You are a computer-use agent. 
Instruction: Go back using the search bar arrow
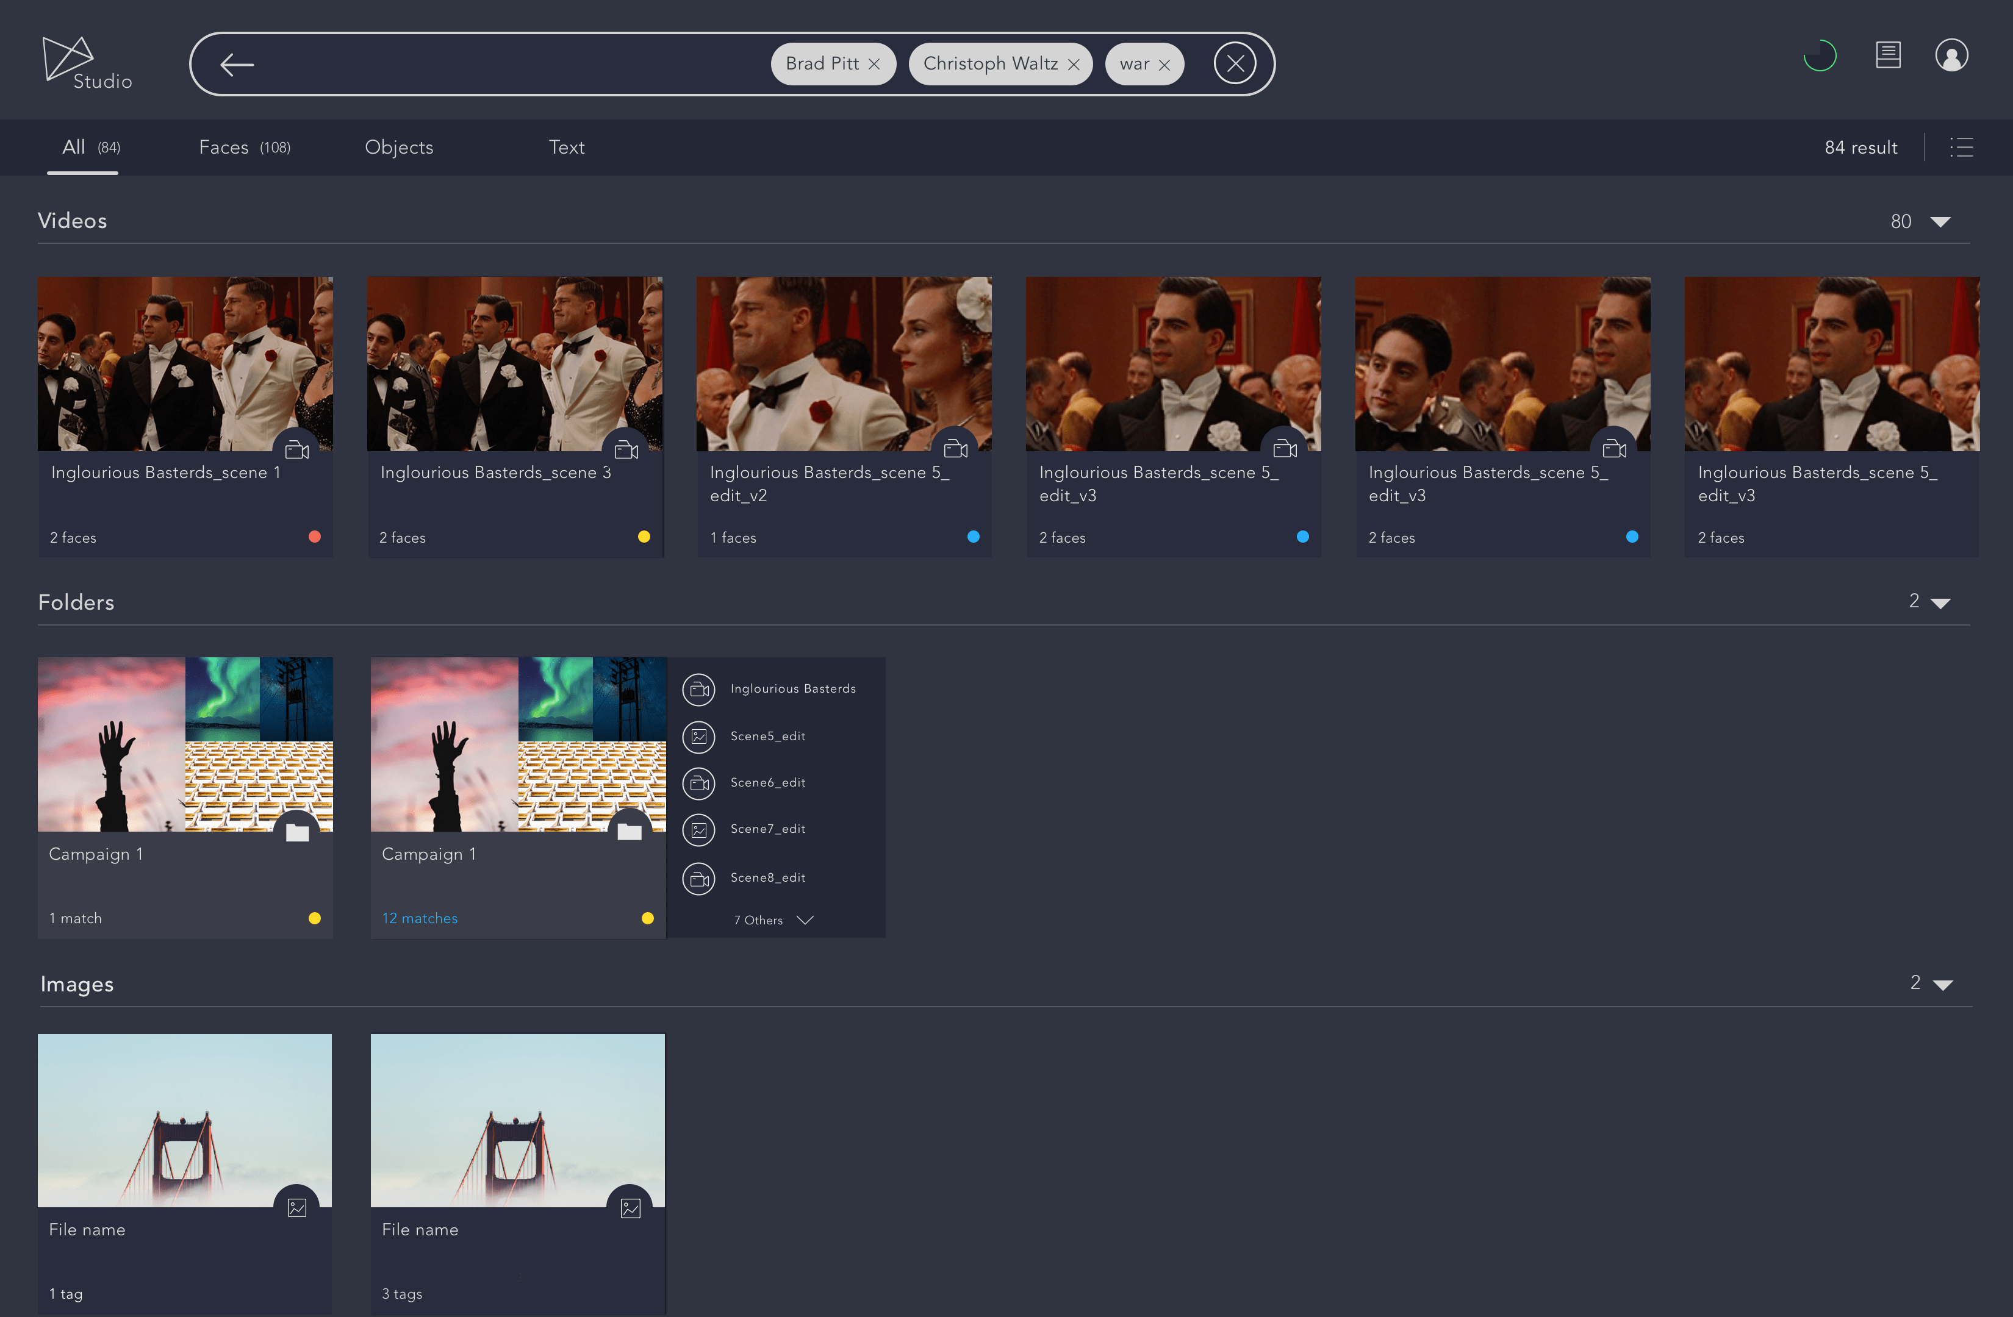(x=237, y=64)
